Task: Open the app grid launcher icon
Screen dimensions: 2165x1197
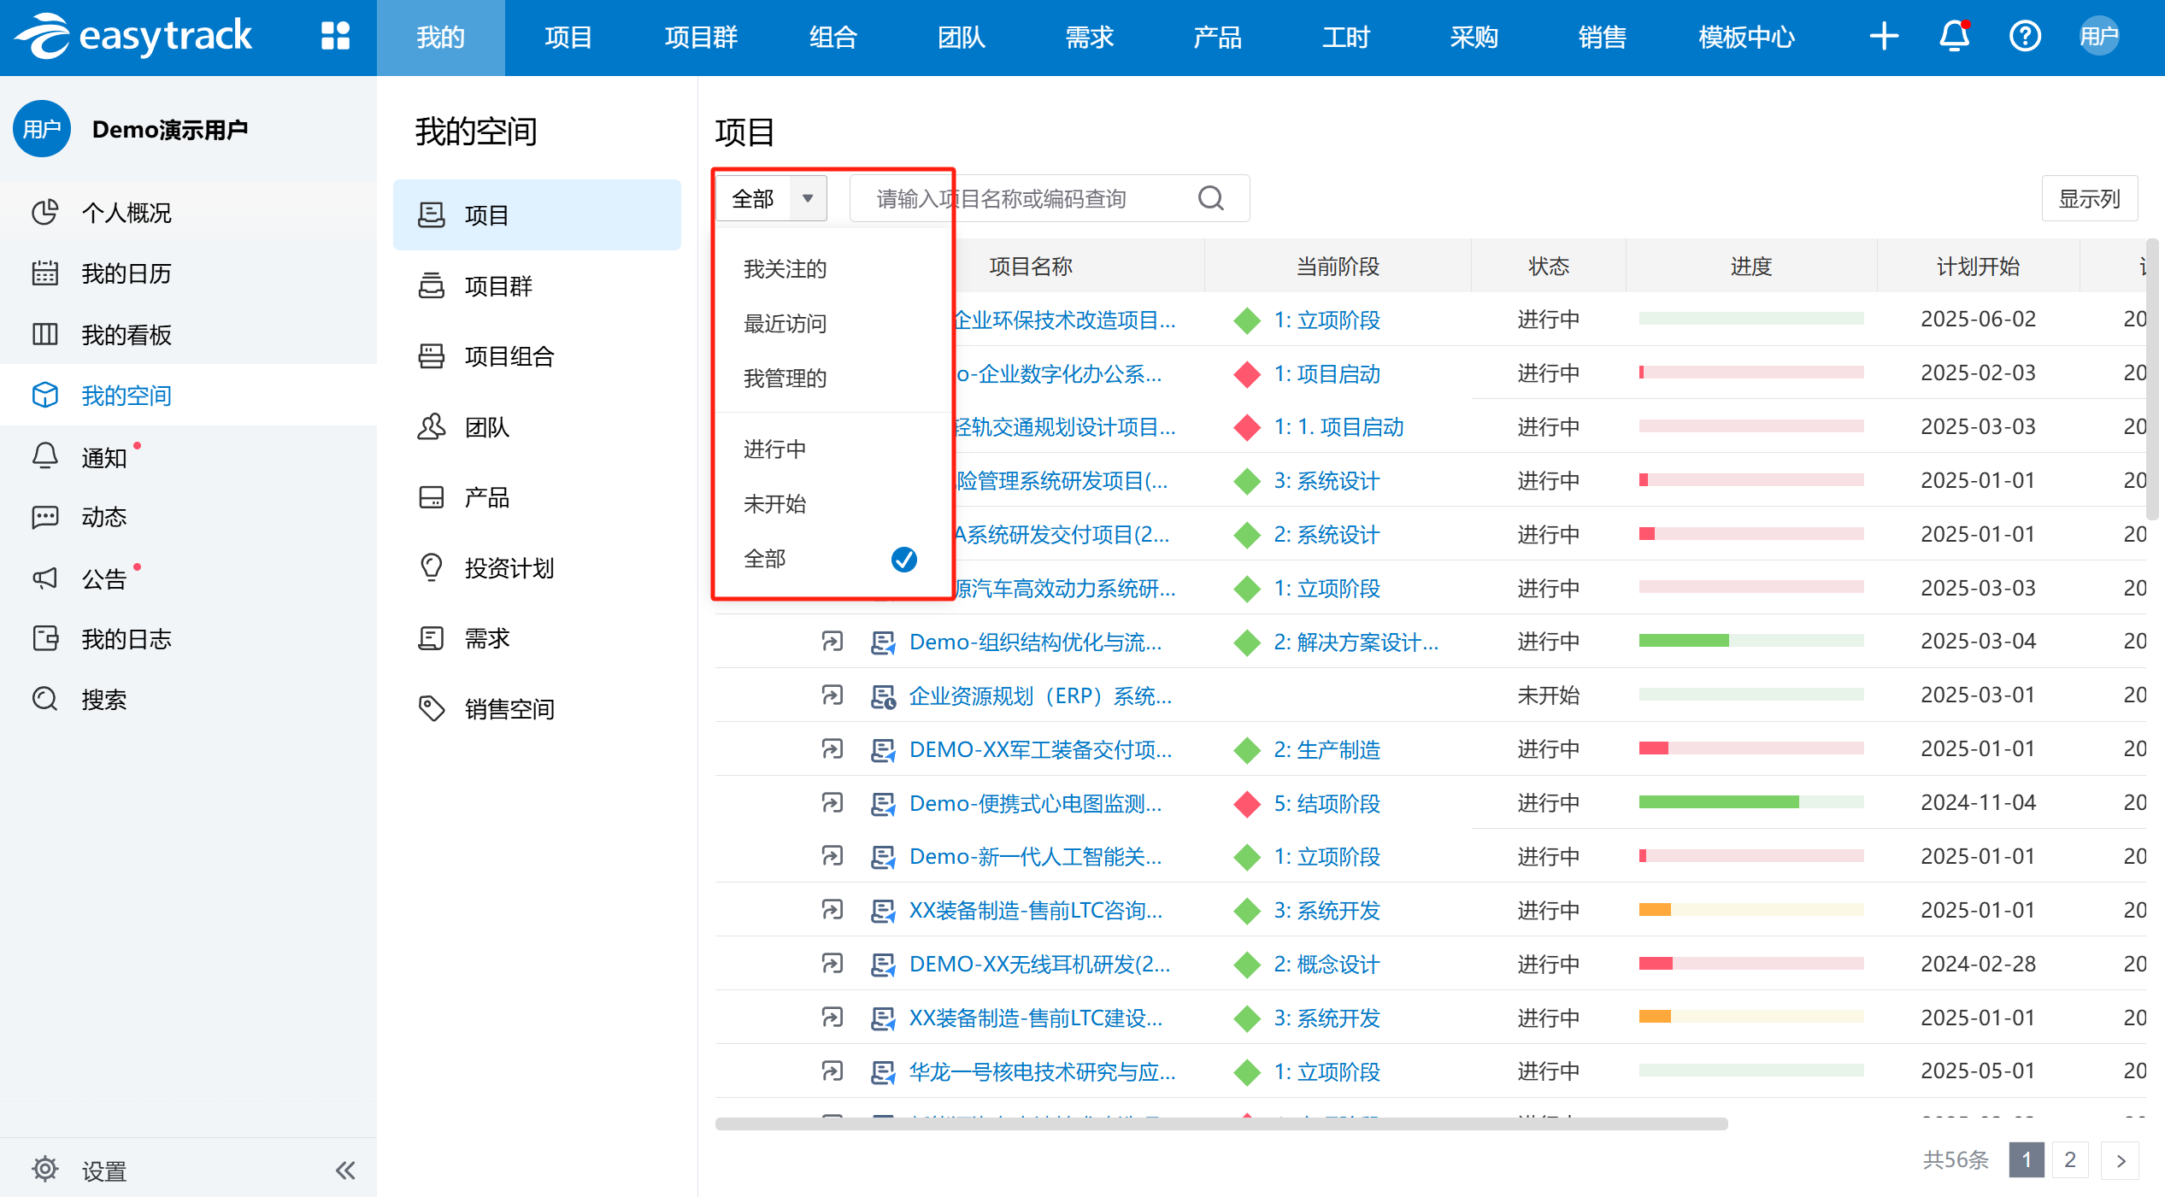Action: click(335, 37)
